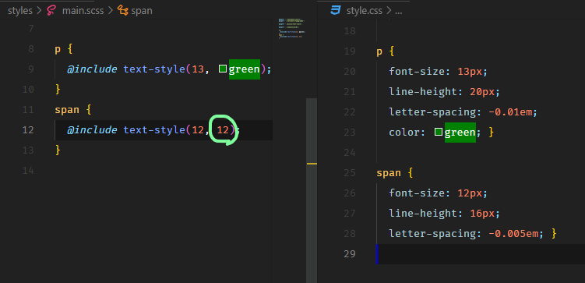Click the @include keyword on line 12
Viewport: 585px width, 283px height.
click(x=92, y=130)
